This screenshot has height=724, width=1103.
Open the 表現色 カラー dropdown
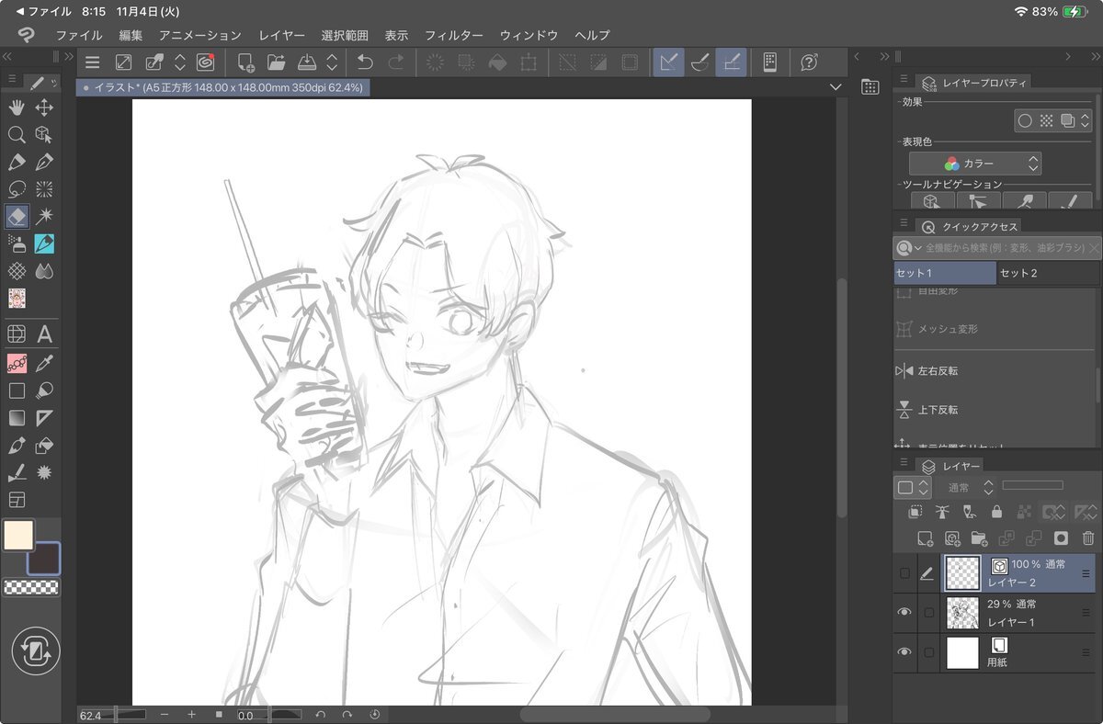975,164
